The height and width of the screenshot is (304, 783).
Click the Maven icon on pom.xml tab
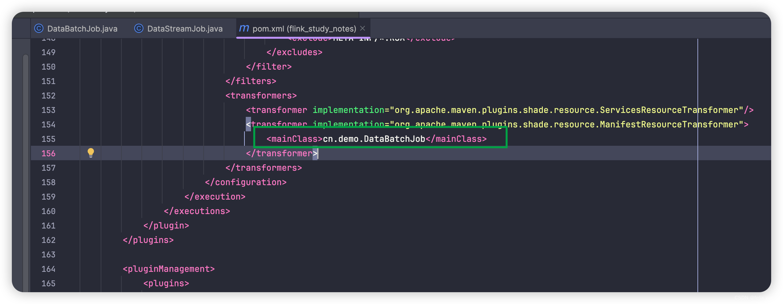point(244,28)
